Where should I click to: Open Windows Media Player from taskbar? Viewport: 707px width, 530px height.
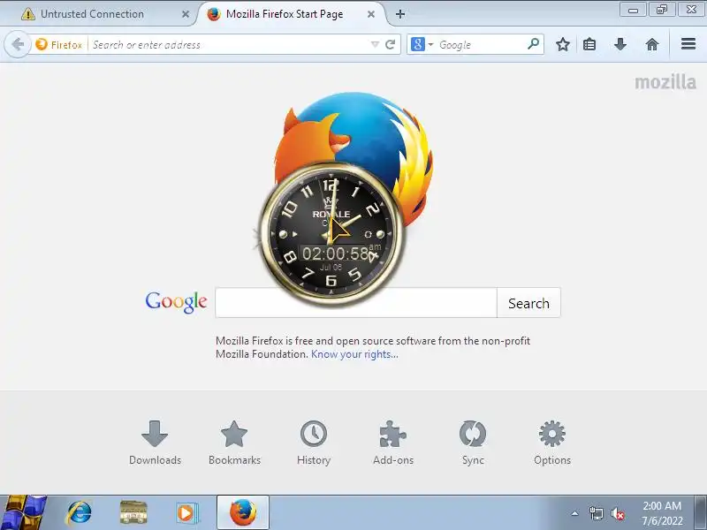pyautogui.click(x=186, y=513)
